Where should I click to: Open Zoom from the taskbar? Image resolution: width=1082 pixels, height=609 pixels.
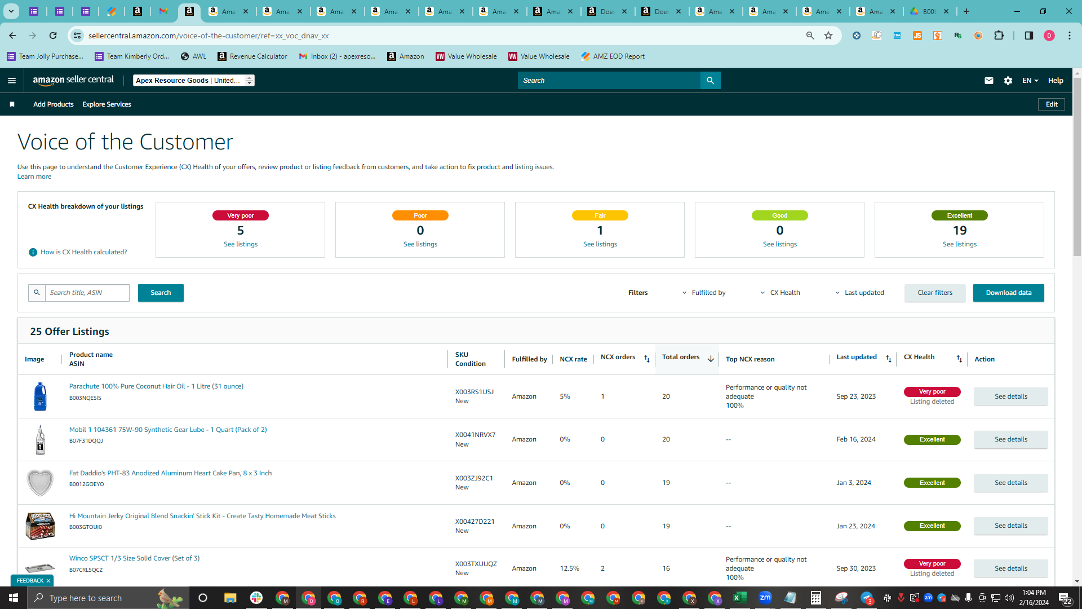click(765, 598)
